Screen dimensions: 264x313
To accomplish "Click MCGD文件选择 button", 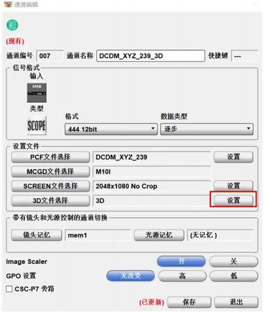I will (50, 172).
